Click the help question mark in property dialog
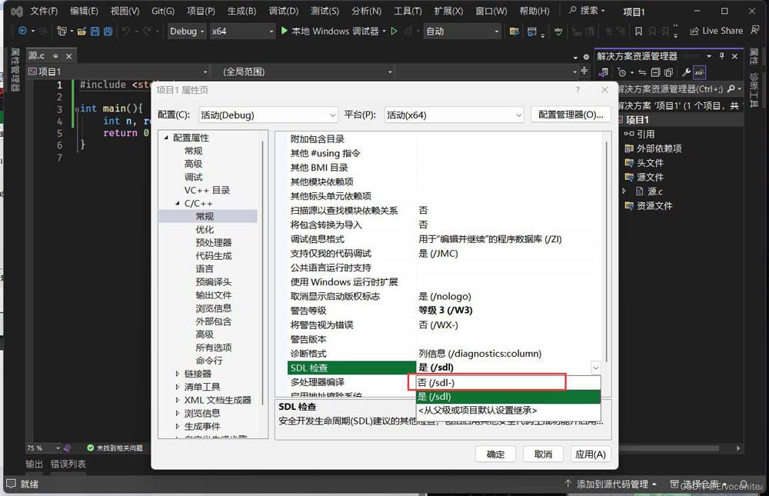Viewport: 769px width, 496px height. (578, 90)
